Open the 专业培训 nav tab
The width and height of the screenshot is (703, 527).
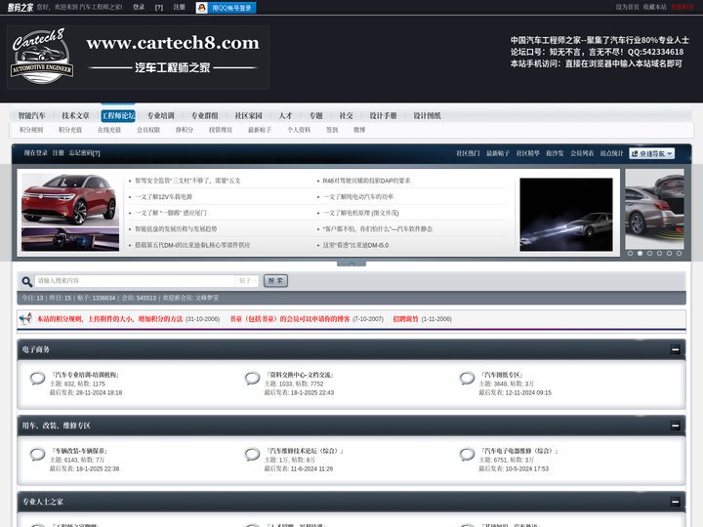coord(161,115)
